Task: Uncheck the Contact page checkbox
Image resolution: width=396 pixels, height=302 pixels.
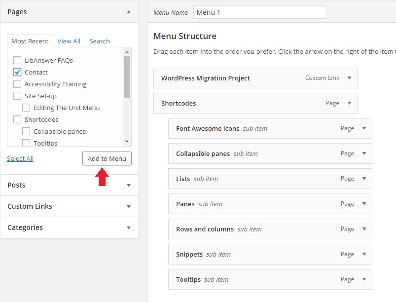Action: [x=17, y=72]
